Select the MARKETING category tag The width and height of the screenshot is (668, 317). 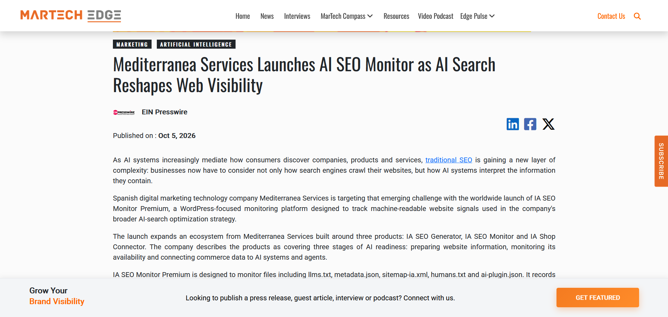point(132,44)
